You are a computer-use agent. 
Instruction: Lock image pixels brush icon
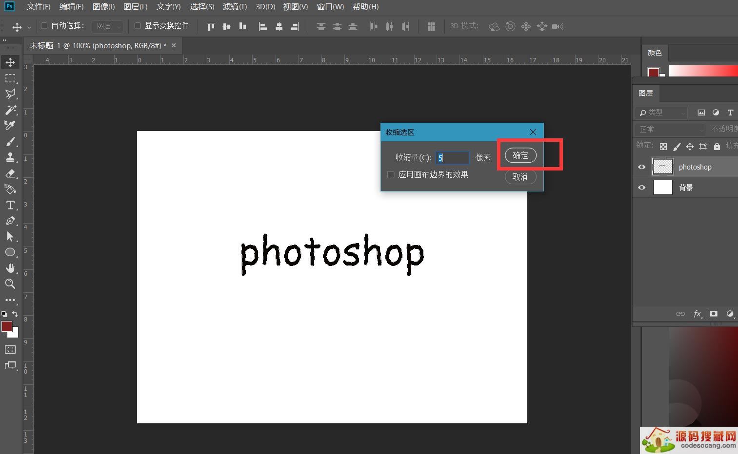(x=677, y=146)
